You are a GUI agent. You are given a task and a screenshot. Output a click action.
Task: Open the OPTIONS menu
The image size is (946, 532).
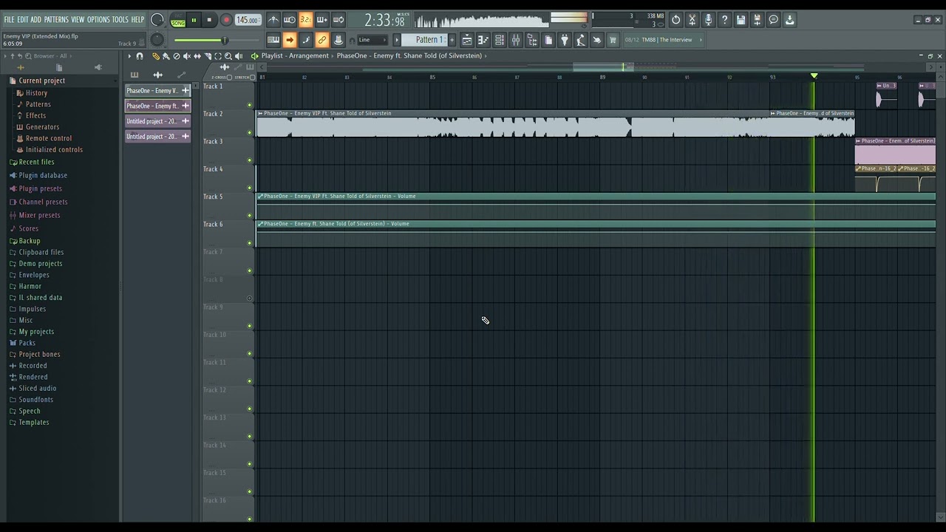click(98, 20)
